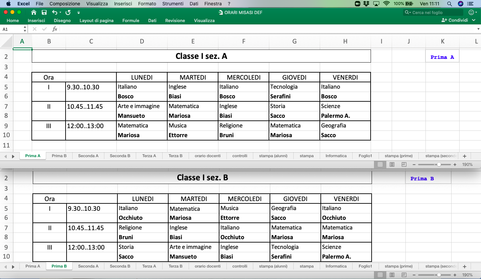Open the Formato menu in macOS menu bar
This screenshot has width=481, height=279.
point(147,4)
